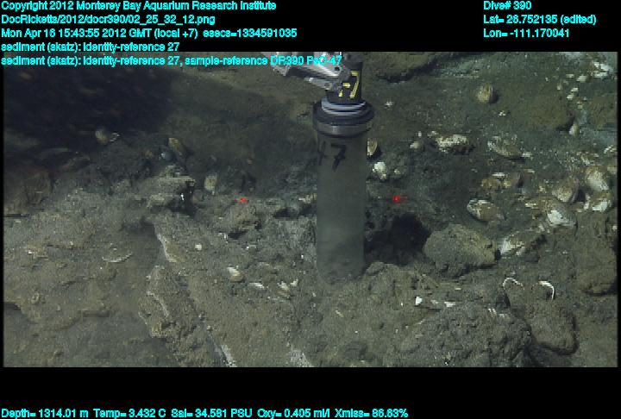Click the file path DocRicketts/2012/docr390/02_25_32_12.png
Viewport: 621px width, 419px height.
(108, 20)
